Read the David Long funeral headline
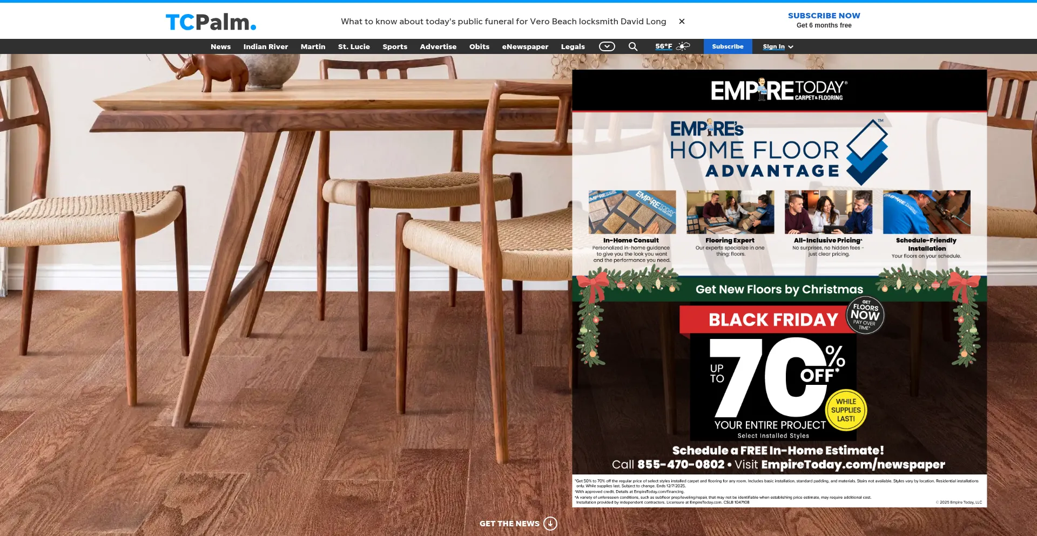Viewport: 1037px width, 536px height. (x=503, y=22)
